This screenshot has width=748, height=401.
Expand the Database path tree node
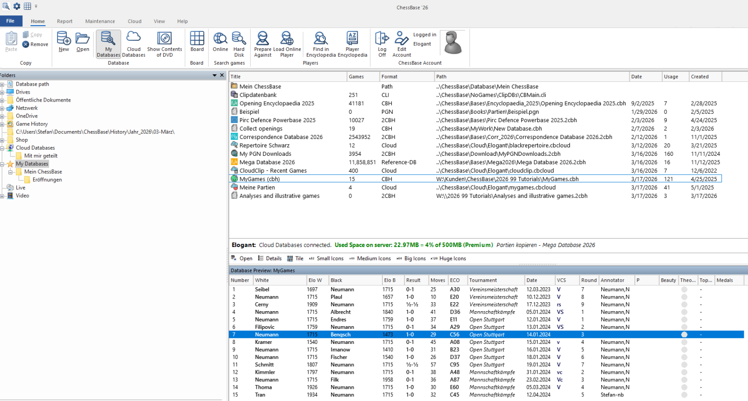click(x=2, y=85)
